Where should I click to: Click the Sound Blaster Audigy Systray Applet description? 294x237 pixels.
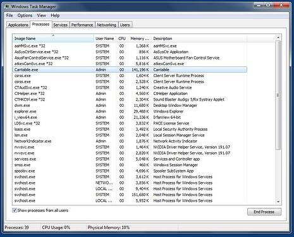tap(188, 99)
